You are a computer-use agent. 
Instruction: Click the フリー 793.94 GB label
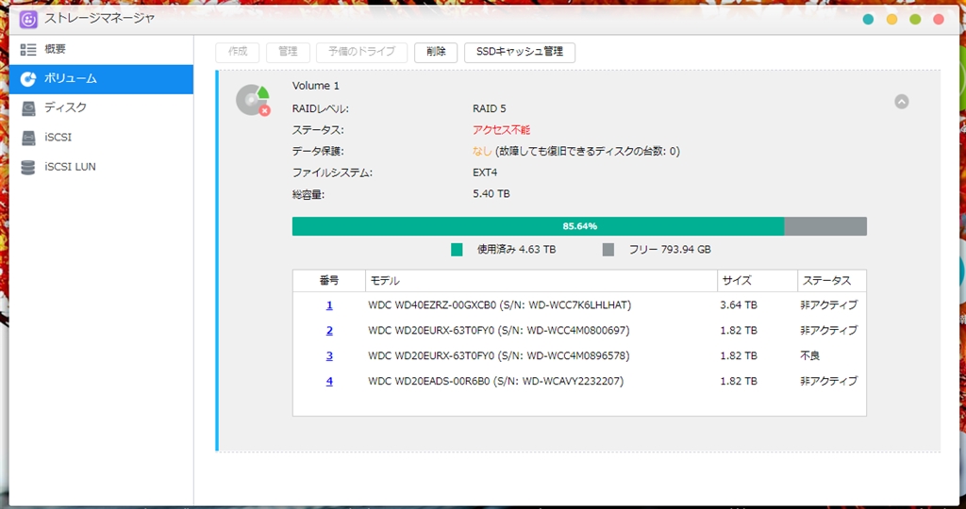coord(670,250)
